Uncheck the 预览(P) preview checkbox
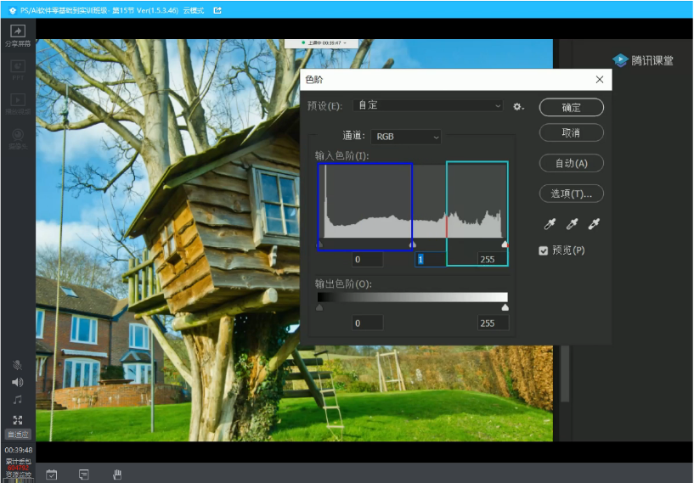The image size is (694, 483). 544,250
